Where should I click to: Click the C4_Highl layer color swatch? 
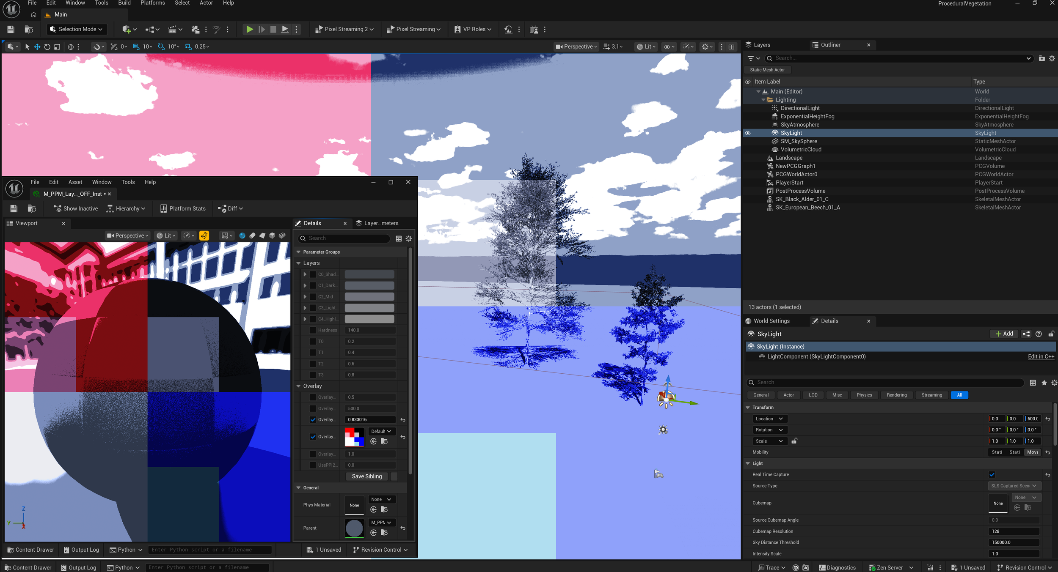369,319
